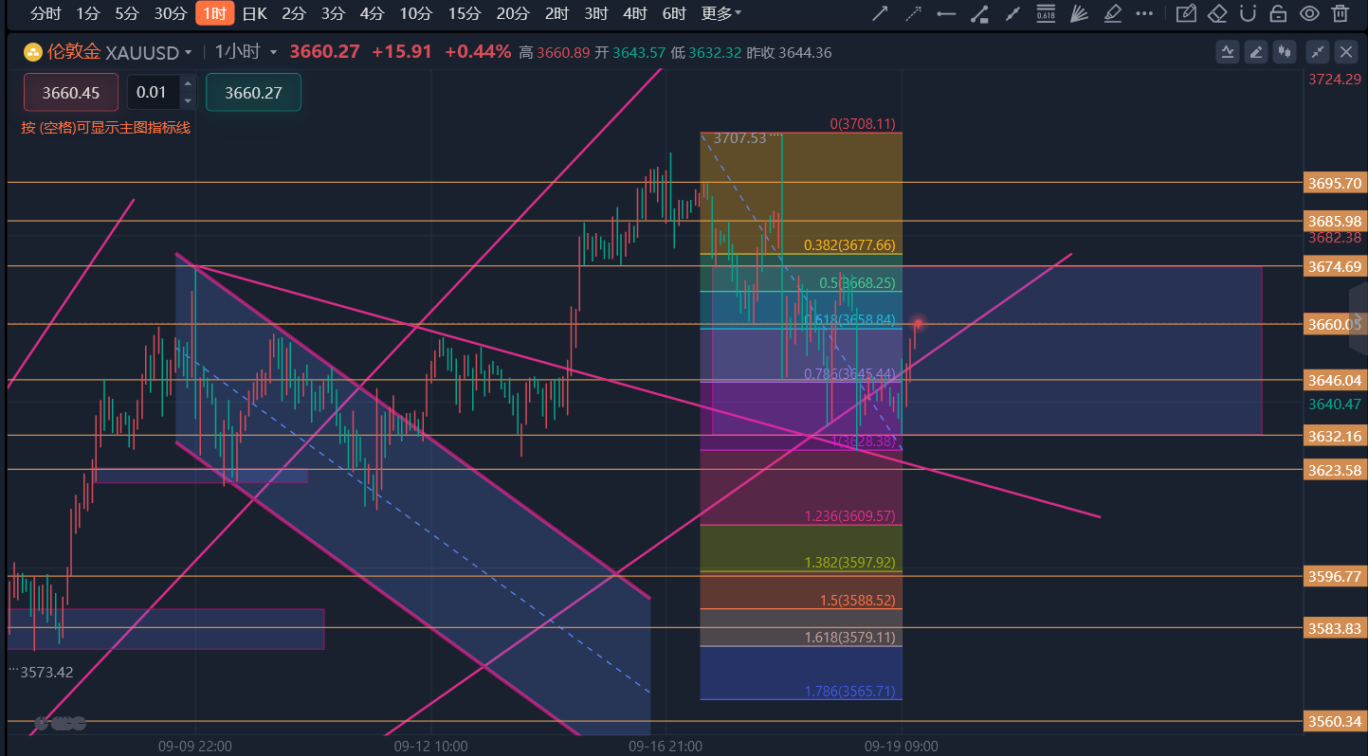
Task: Click the 3685.98 price line label
Action: (x=1334, y=221)
